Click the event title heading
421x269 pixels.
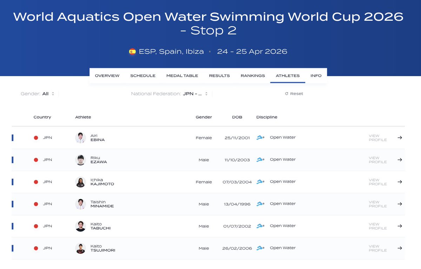tap(208, 23)
